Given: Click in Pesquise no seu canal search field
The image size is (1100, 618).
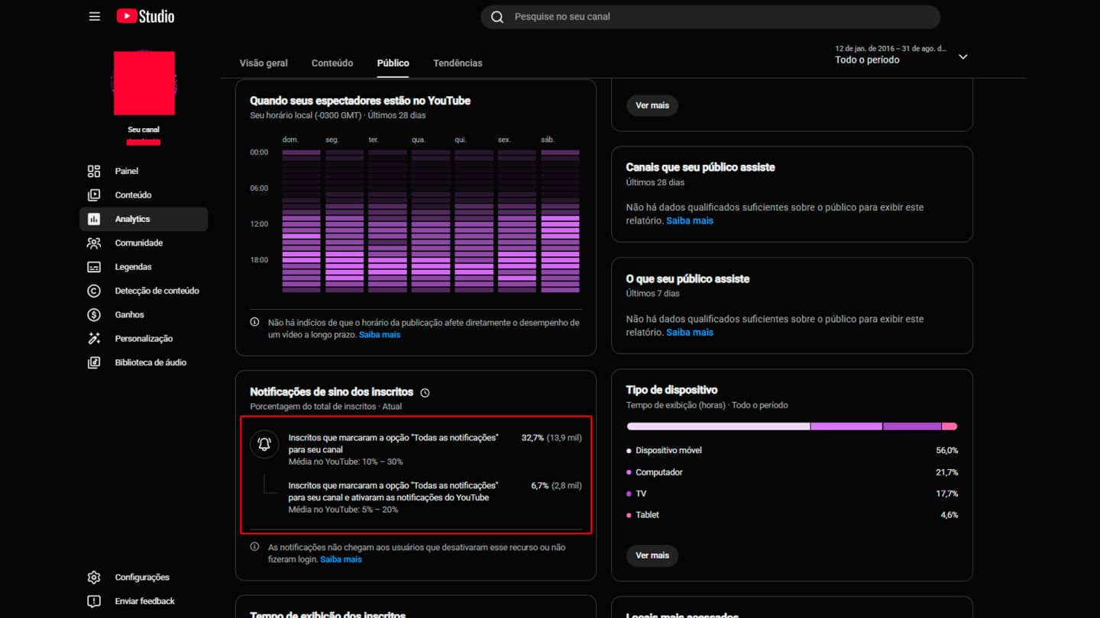Looking at the screenshot, I should [x=710, y=17].
